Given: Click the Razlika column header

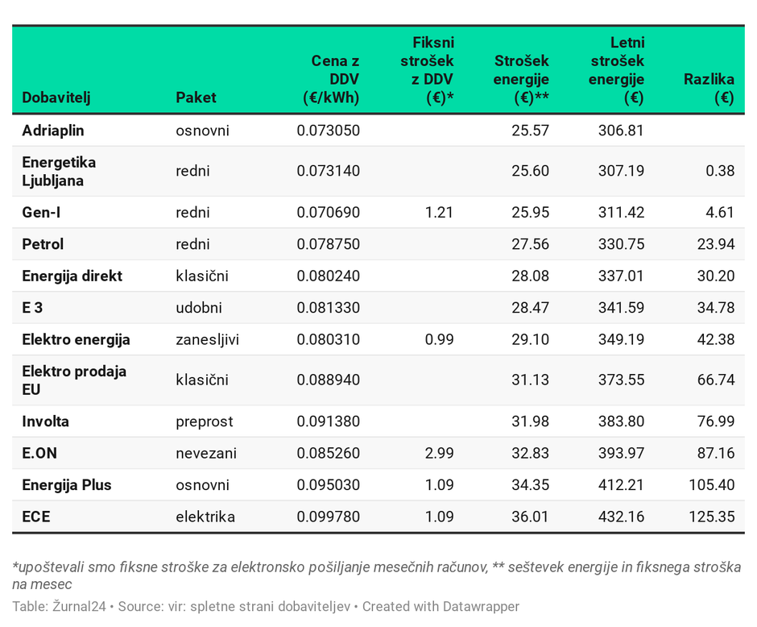Looking at the screenshot, I should (709, 89).
